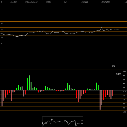The image size is (127, 127).
Task: Click the -100 label on the MR axis
Action: [124, 112]
